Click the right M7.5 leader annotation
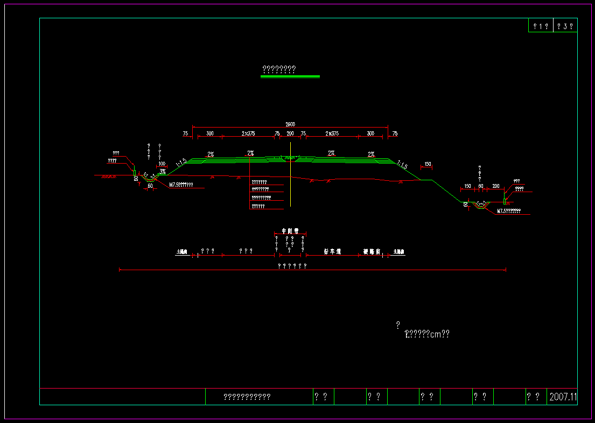595x423 pixels. 509,211
